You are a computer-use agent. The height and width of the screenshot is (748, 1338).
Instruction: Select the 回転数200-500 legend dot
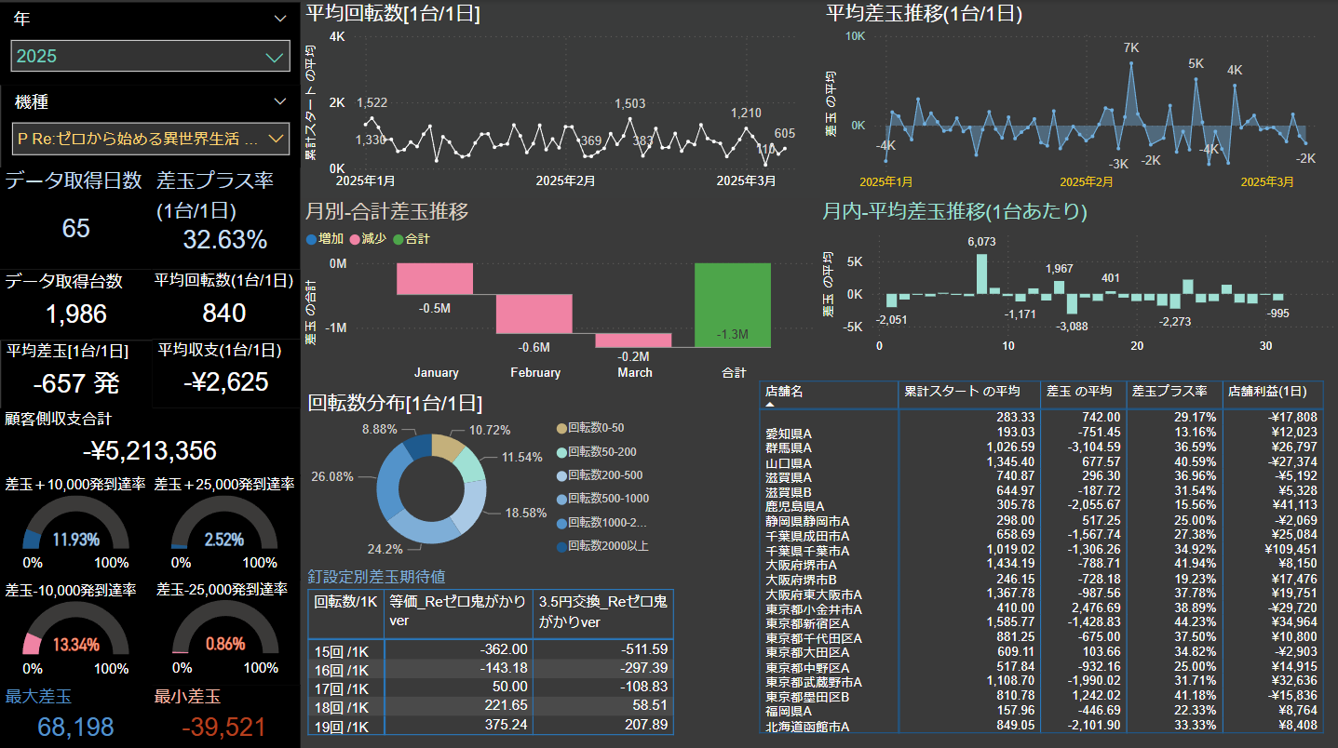[x=561, y=475]
